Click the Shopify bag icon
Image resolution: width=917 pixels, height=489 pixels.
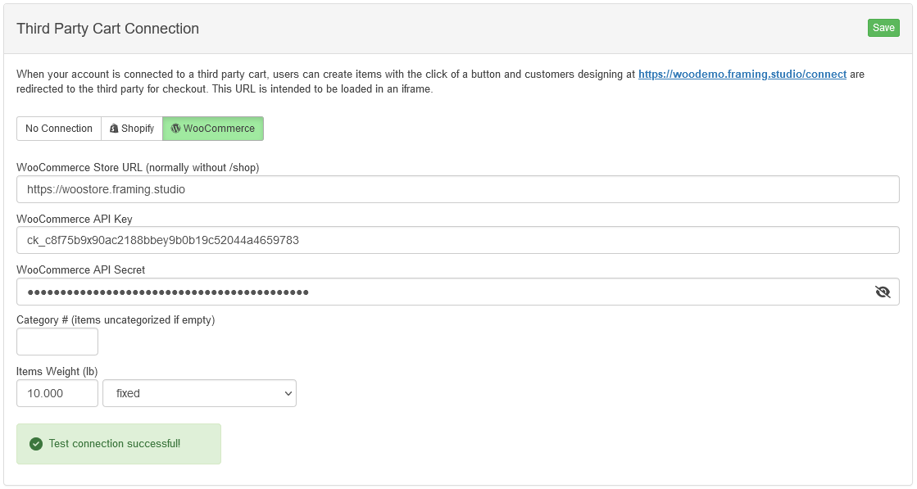point(114,129)
